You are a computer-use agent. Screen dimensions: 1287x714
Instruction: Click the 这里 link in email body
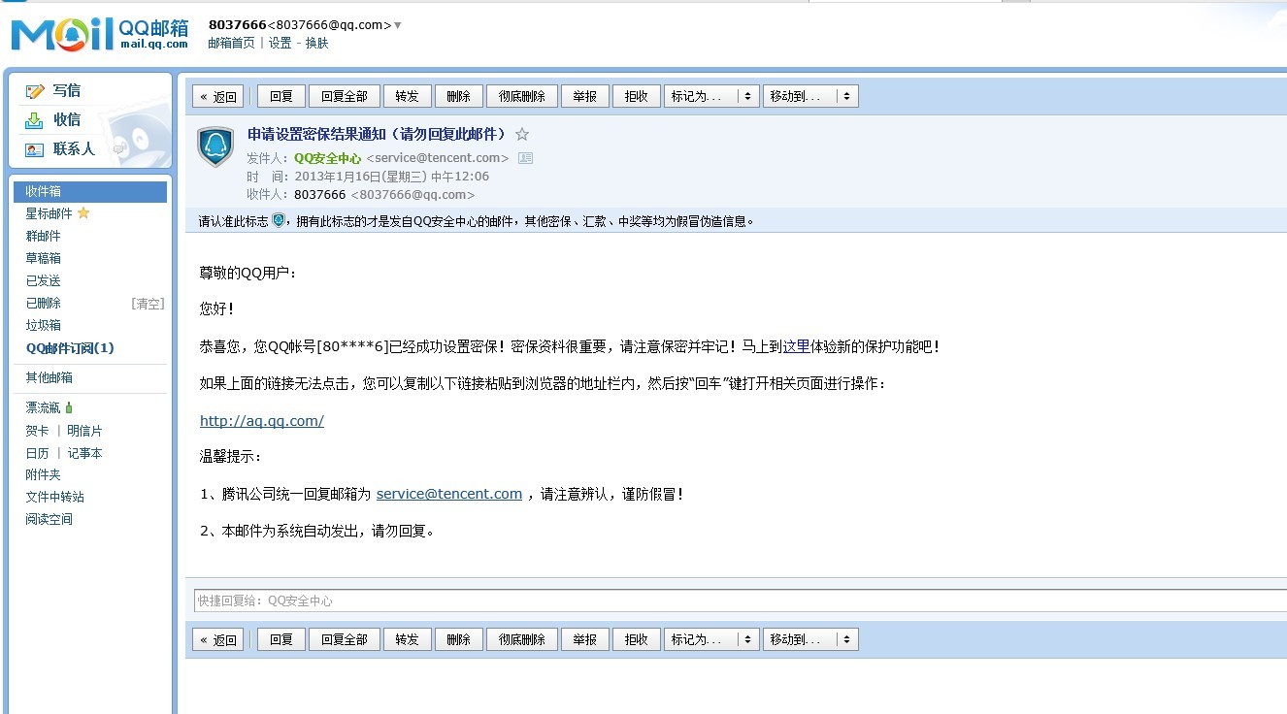pos(796,346)
